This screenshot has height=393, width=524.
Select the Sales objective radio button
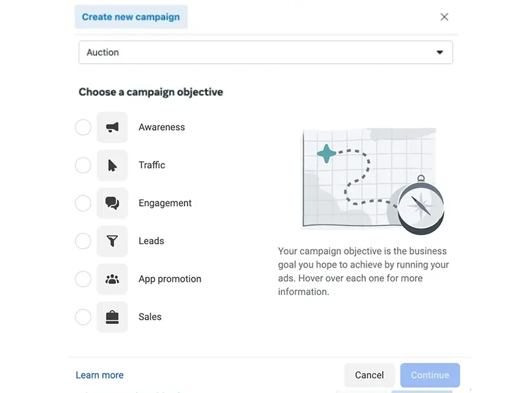pos(83,317)
